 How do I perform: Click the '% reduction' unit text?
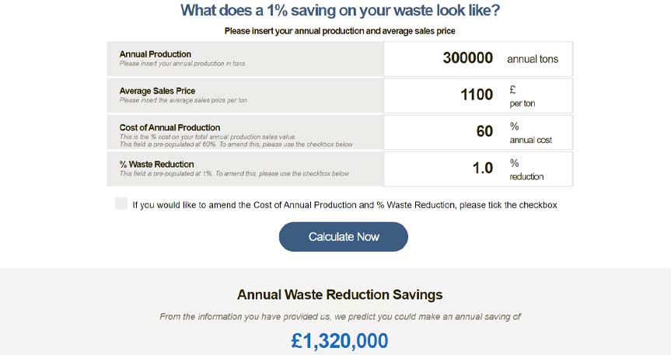pos(526,170)
